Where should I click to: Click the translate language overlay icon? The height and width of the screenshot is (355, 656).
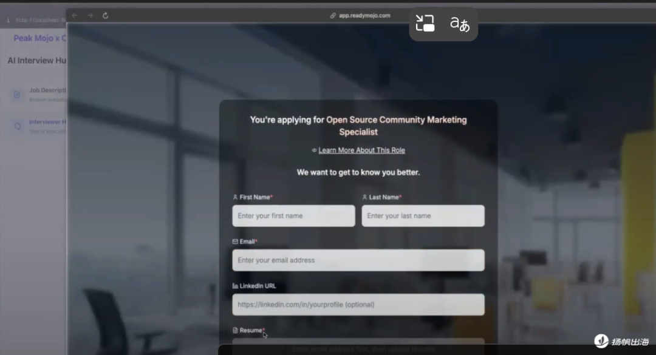[460, 24]
